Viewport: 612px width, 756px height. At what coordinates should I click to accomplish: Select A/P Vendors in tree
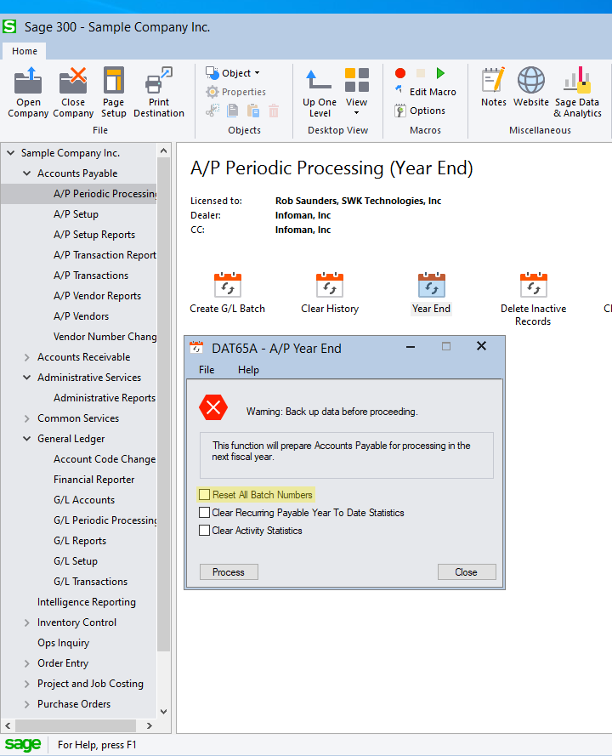click(x=82, y=316)
